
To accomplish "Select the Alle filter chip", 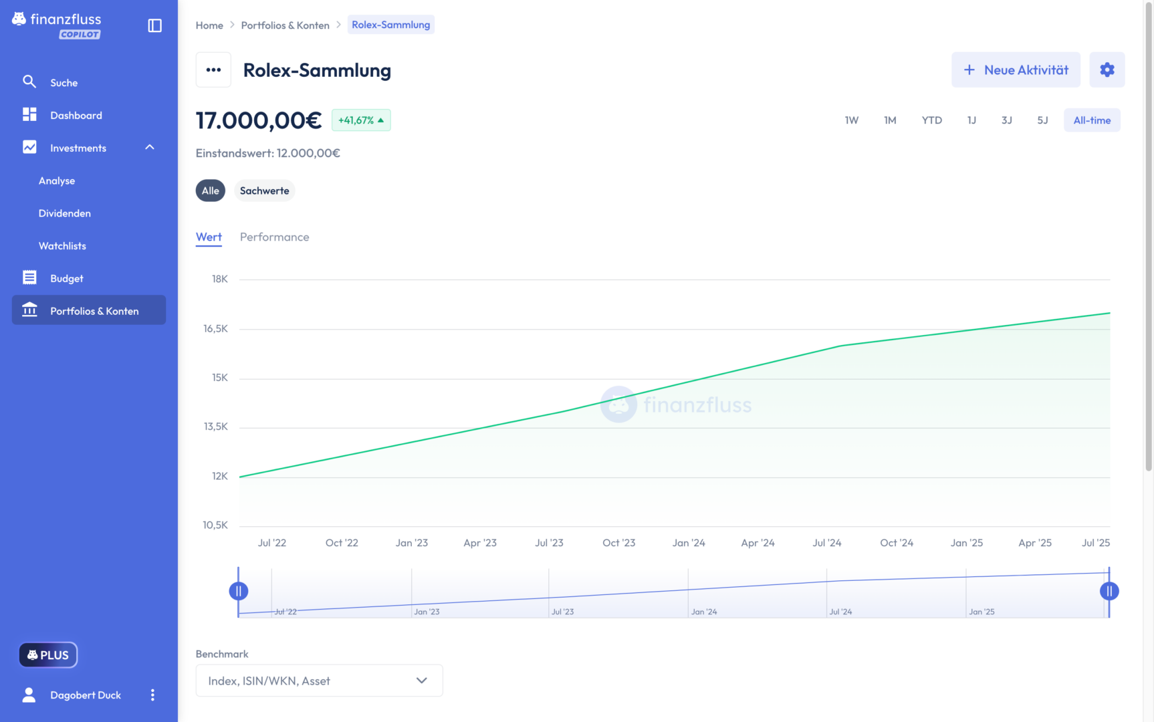I will pos(211,191).
